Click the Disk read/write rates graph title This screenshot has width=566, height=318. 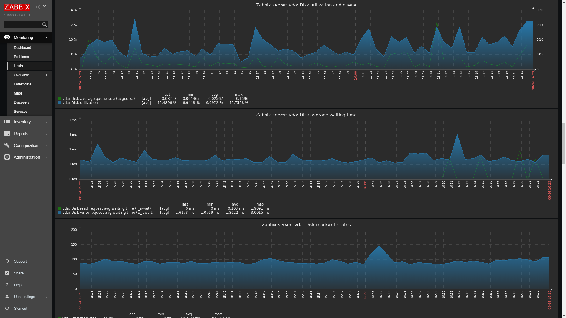click(x=306, y=225)
